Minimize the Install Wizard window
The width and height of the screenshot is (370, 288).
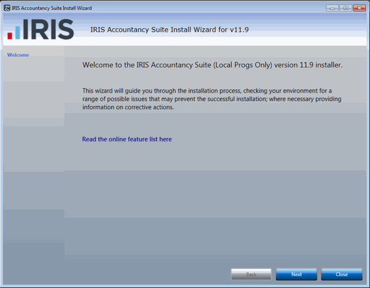332,8
